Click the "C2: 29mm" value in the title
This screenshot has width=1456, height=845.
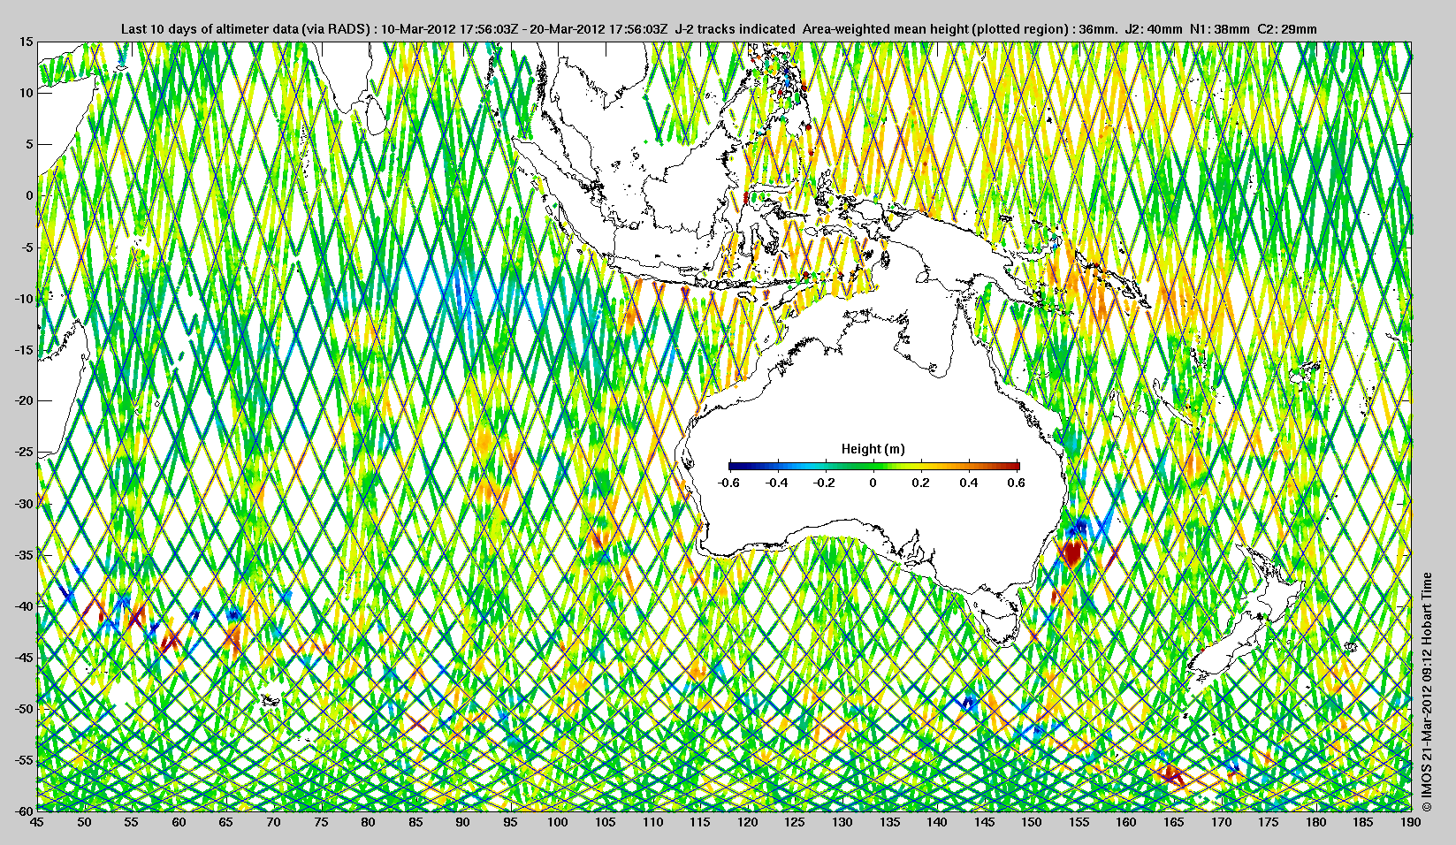tap(1286, 29)
